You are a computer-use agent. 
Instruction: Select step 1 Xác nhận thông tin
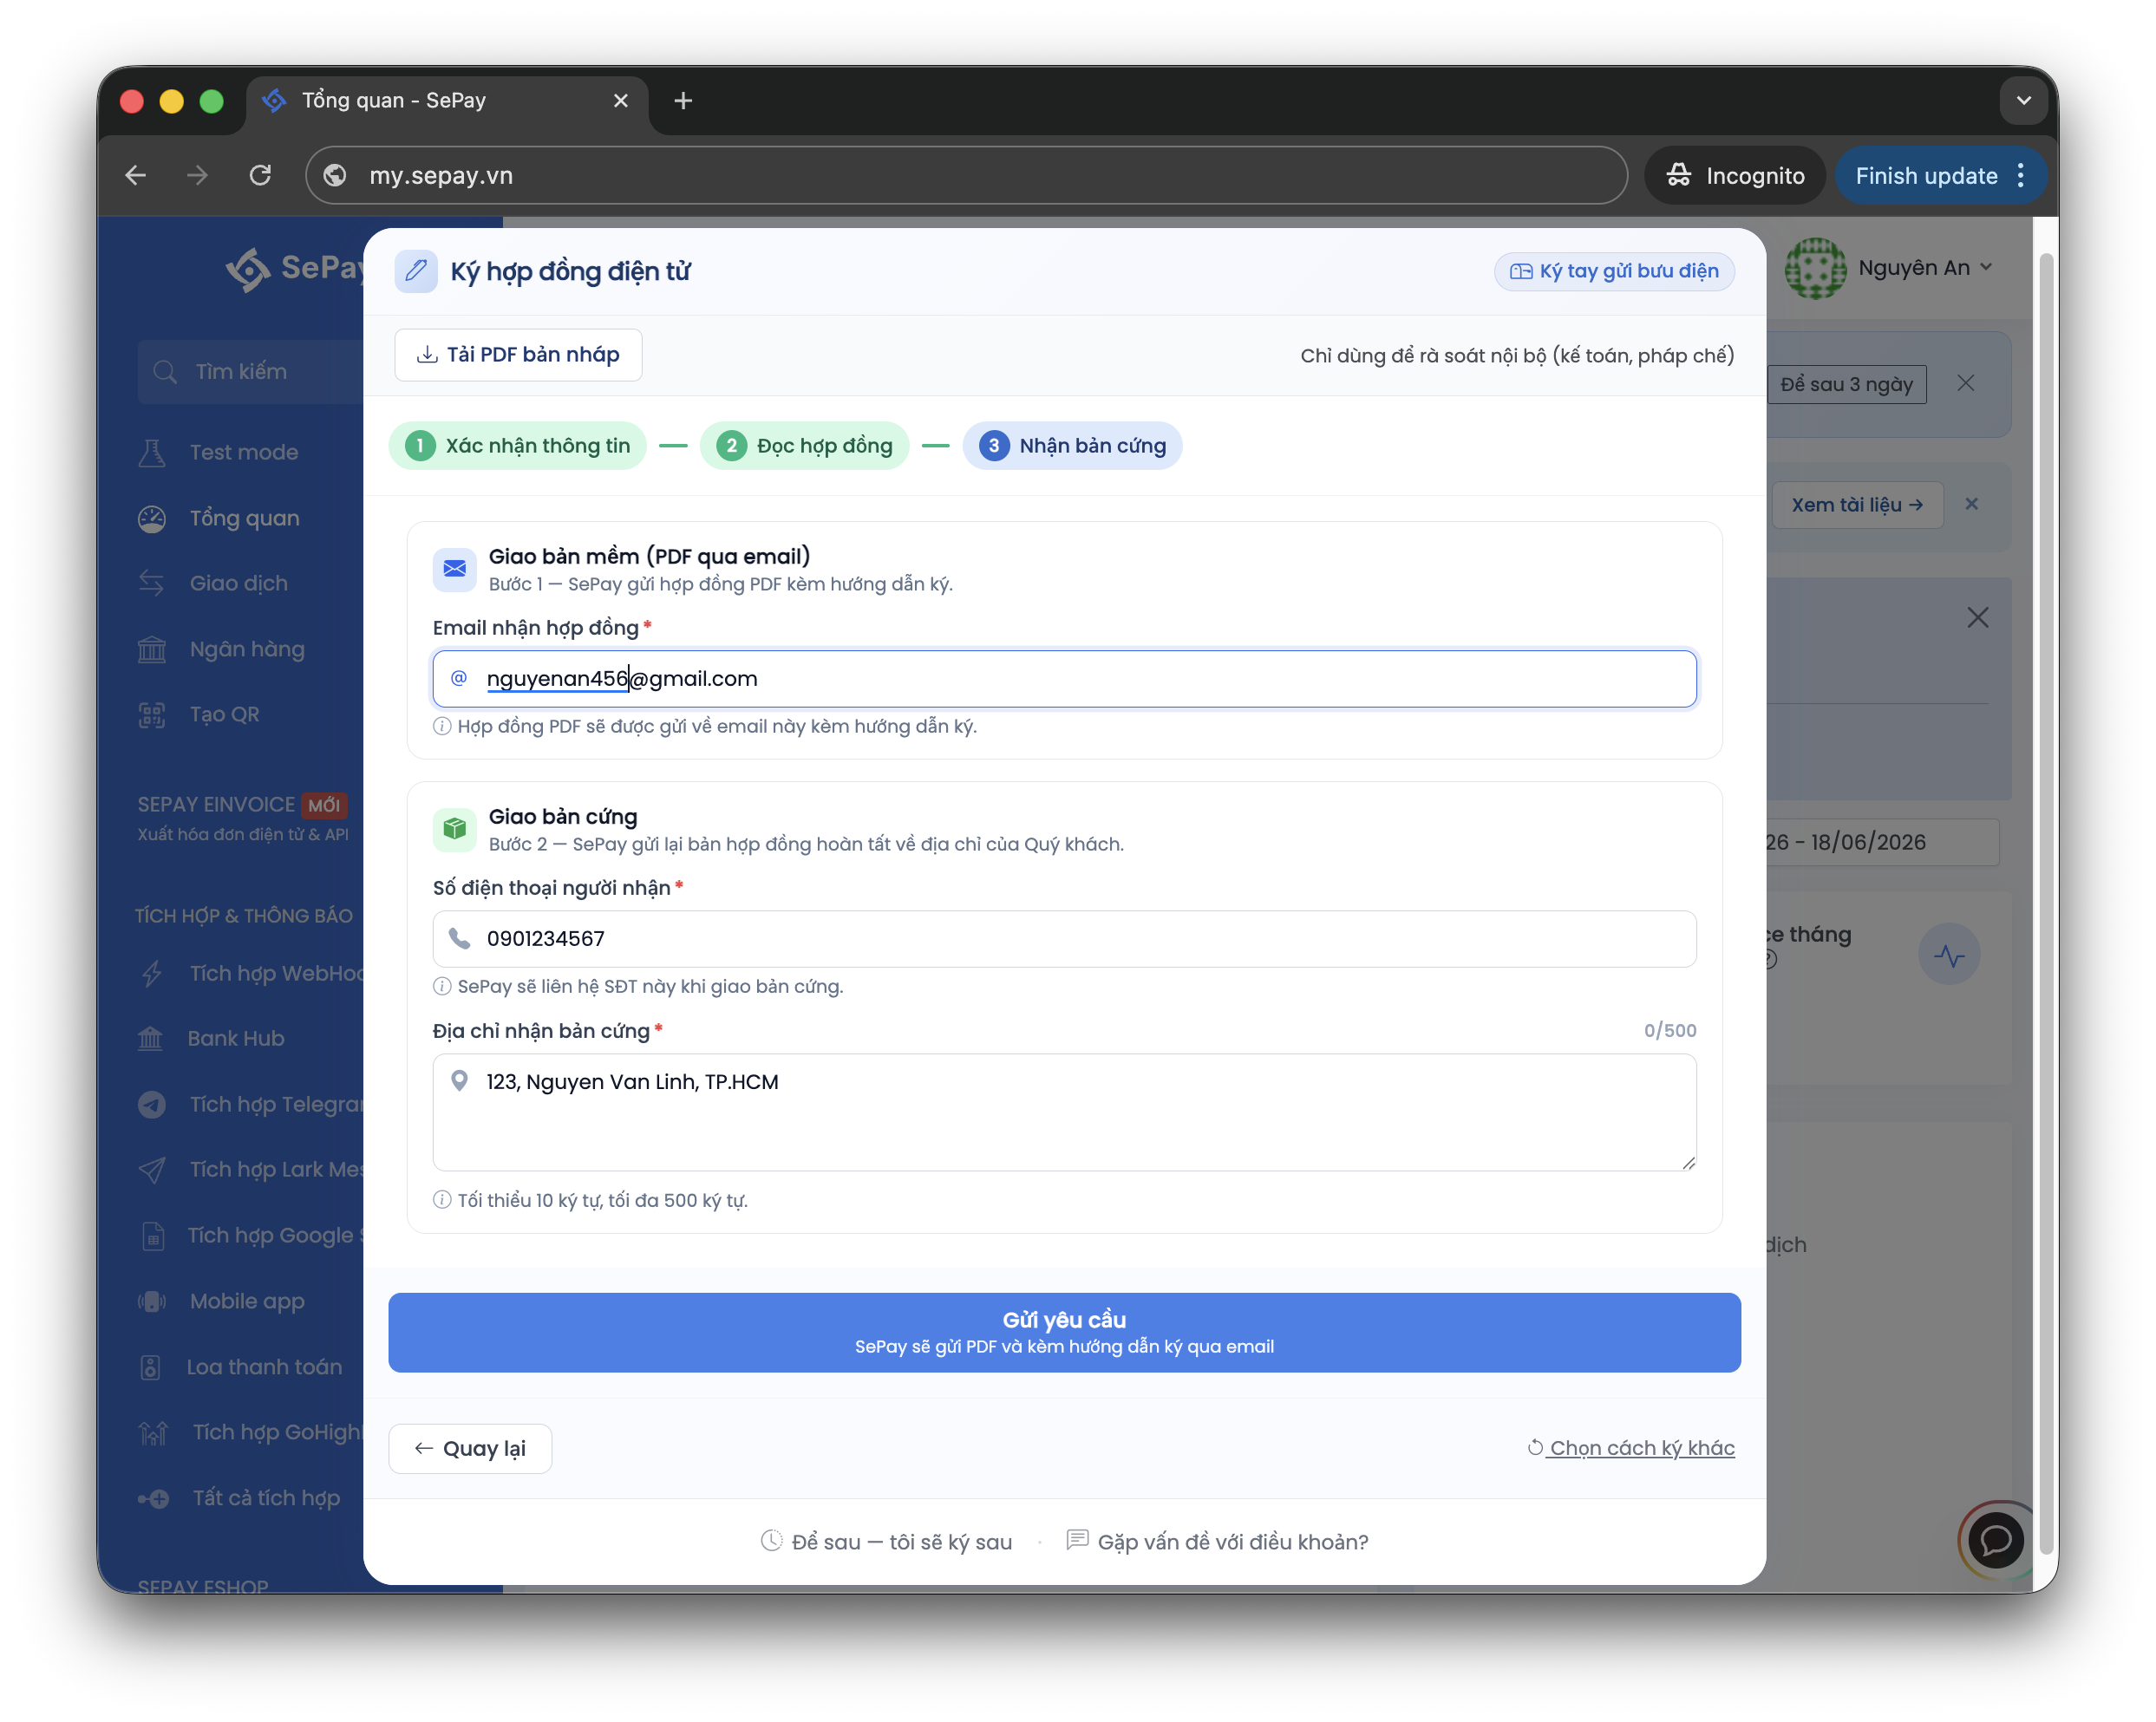click(x=517, y=445)
